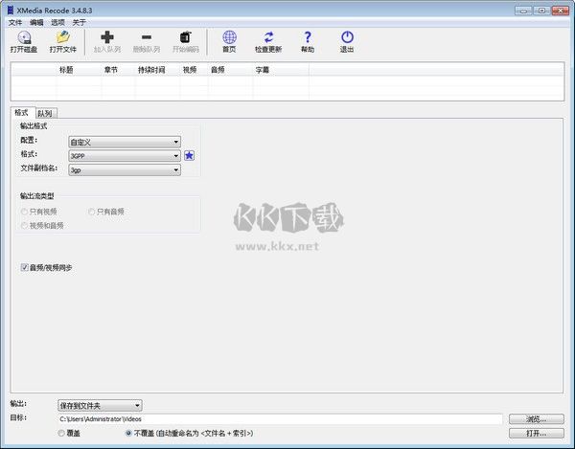The image size is (575, 449).
Task: Close the XMedia Recode window
Action: tap(560, 11)
